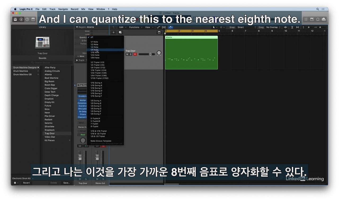Open the Mix menu in menu bar

(83, 9)
